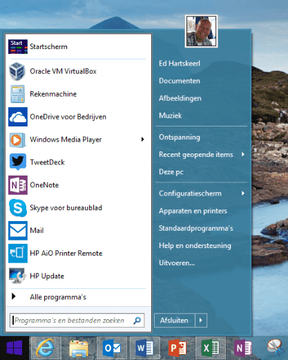The image size is (288, 360).
Task: Click the user account picture
Action: [x=201, y=31]
